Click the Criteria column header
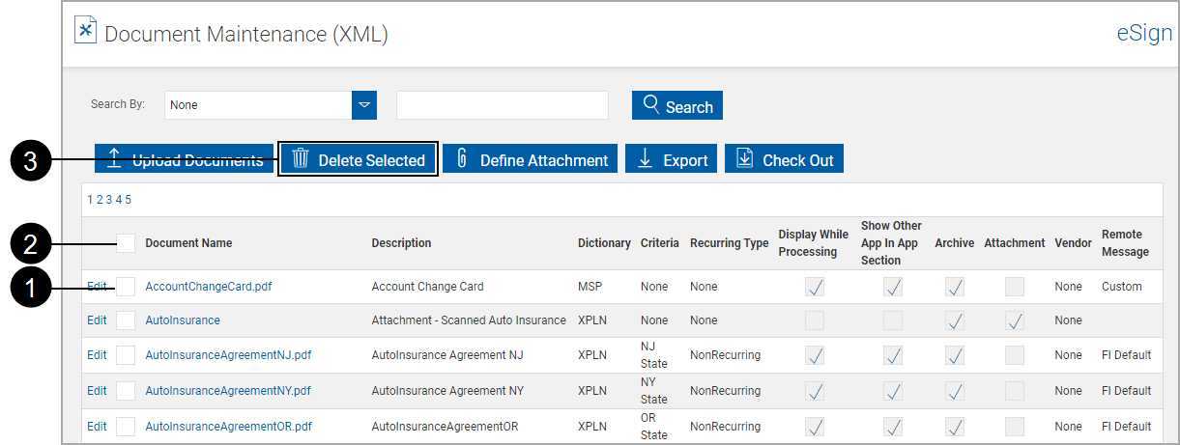 coord(660,243)
